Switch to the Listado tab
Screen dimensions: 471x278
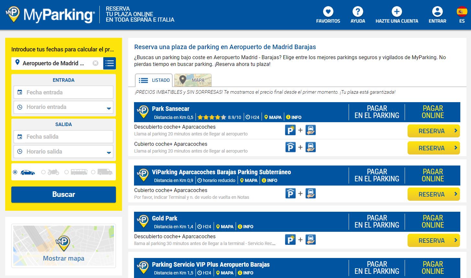(x=154, y=80)
